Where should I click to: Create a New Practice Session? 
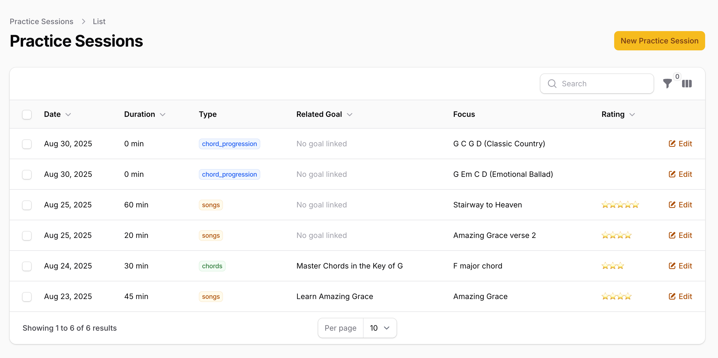(x=659, y=41)
